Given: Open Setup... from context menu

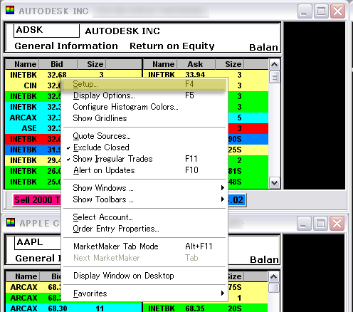Looking at the screenshot, I should [x=144, y=84].
